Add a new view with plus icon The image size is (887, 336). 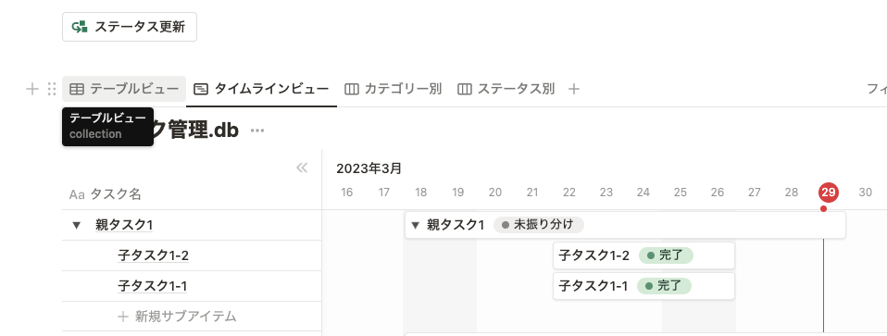click(574, 89)
